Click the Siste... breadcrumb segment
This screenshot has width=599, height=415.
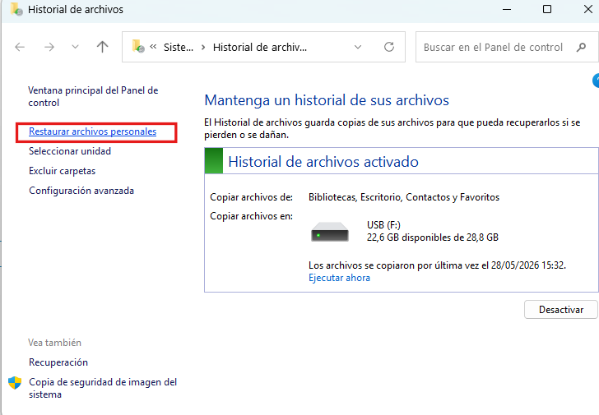click(x=179, y=48)
